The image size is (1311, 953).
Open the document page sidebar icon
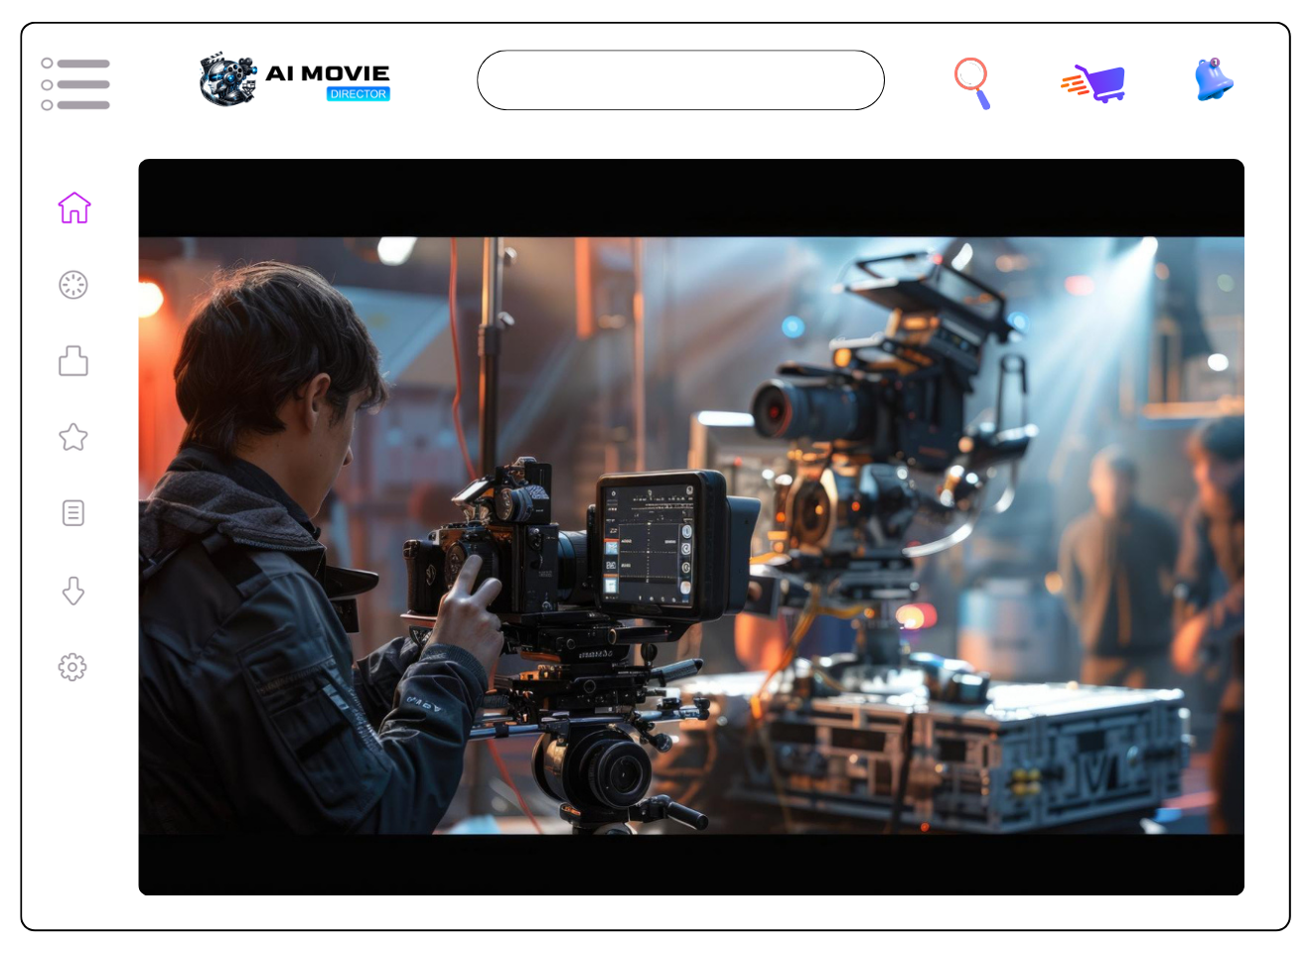pos(73,513)
